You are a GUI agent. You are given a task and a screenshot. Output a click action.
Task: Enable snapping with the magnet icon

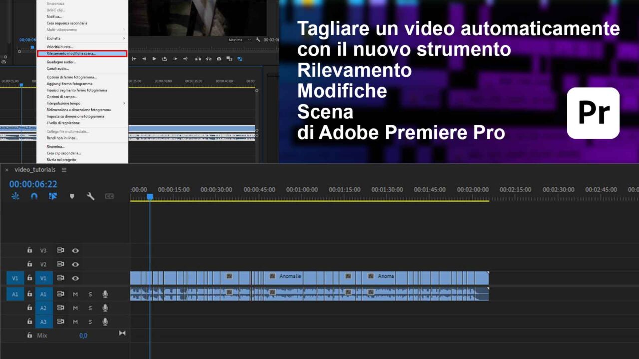click(x=34, y=196)
